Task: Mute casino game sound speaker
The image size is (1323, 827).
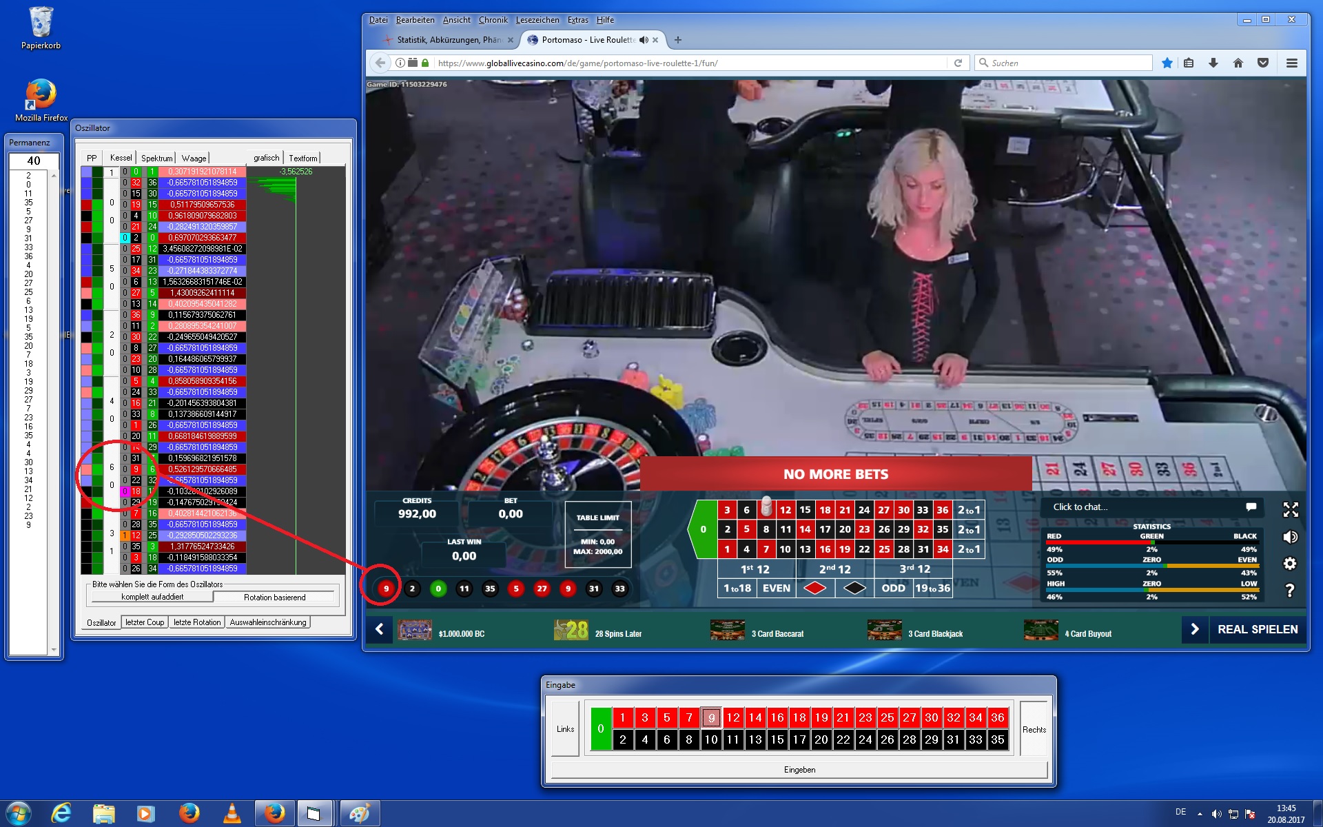Action: [1291, 537]
